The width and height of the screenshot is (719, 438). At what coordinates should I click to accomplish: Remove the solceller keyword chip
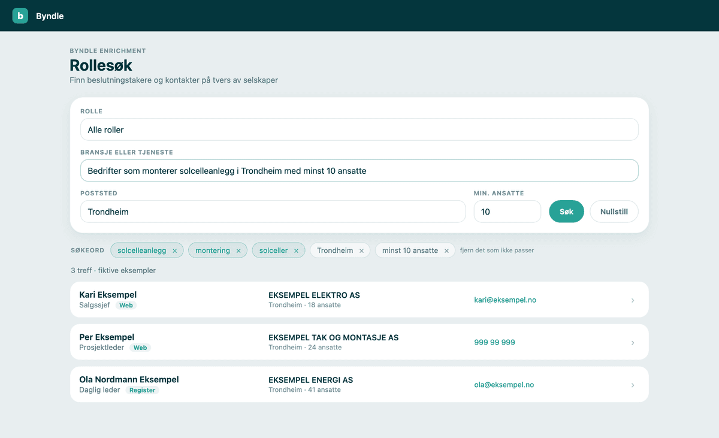[296, 250]
